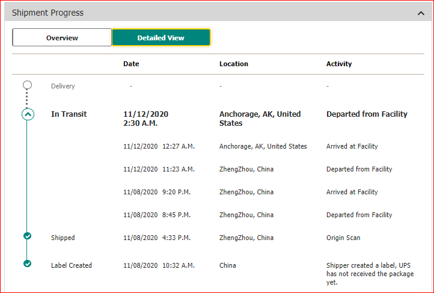Screen dimensions: 434x293
Task: Click the Label Created status label
Action: click(x=72, y=265)
